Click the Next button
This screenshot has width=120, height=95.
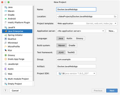pos(112,91)
